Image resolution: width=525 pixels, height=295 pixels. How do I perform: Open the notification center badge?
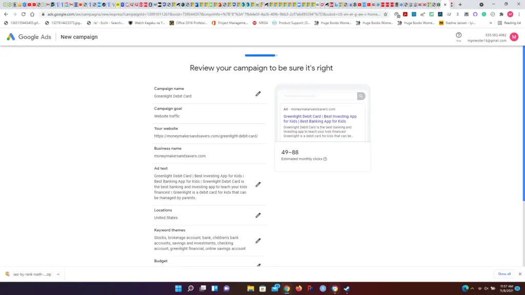[518, 288]
